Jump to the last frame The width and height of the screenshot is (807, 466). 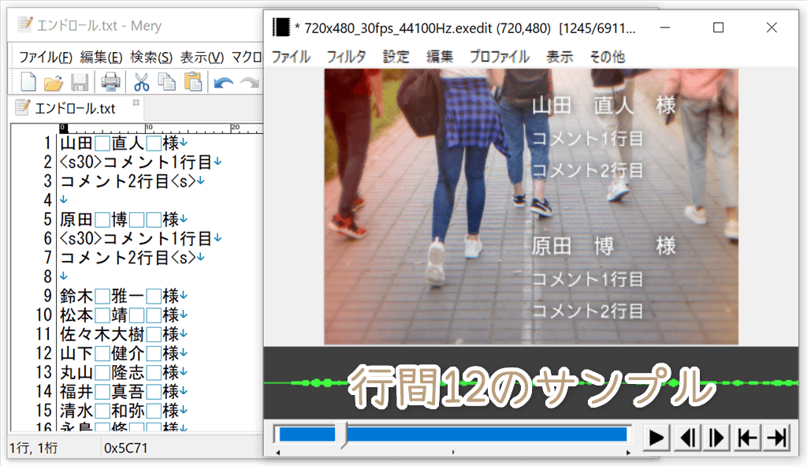[x=777, y=437]
